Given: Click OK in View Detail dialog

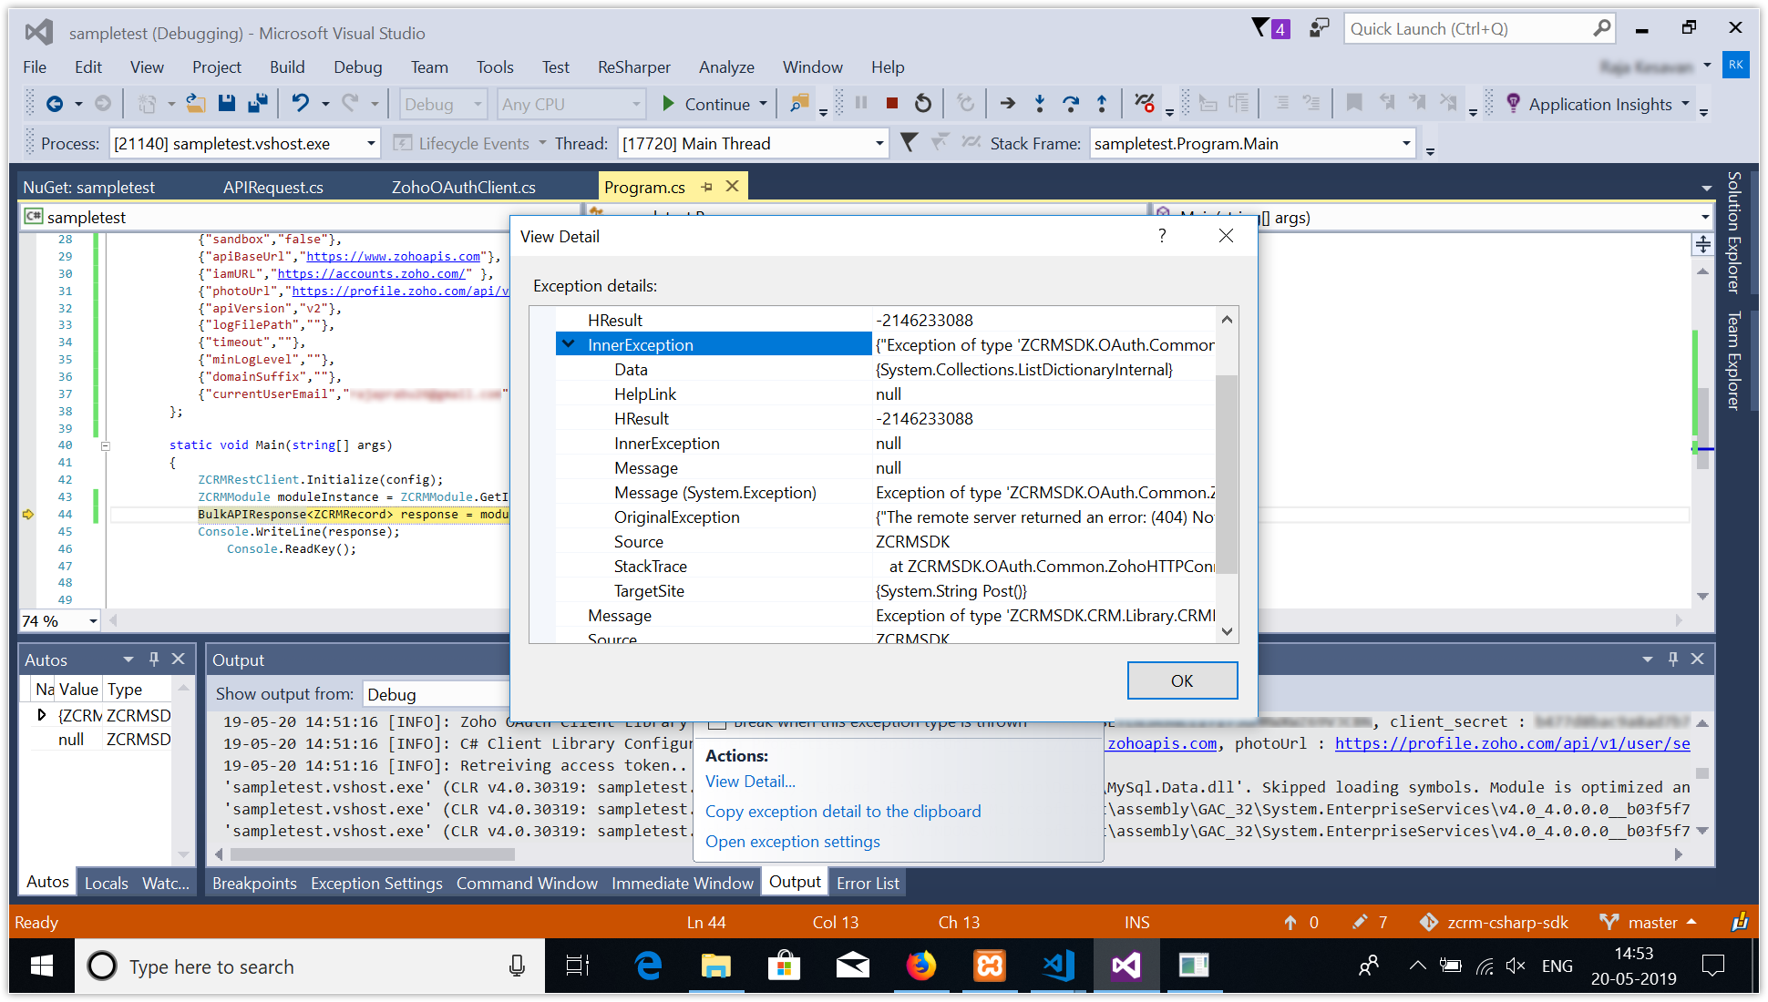Looking at the screenshot, I should [1182, 680].
